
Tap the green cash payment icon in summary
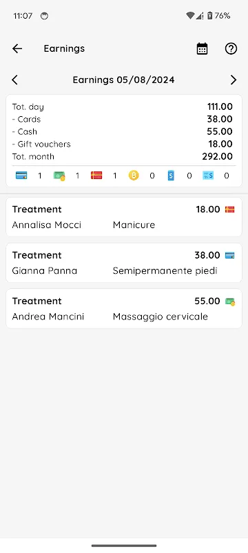point(59,176)
